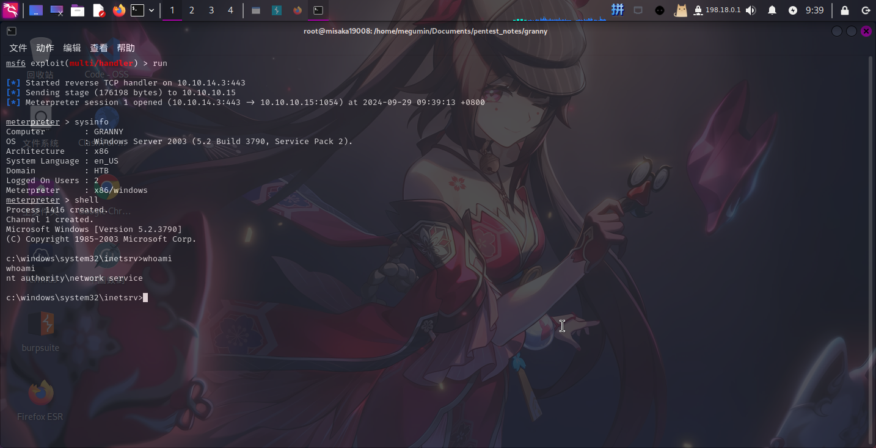Viewport: 876px width, 448px height.
Task: Click 'Sending stage (176198 bytes)' line
Action: pyautogui.click(x=121, y=93)
